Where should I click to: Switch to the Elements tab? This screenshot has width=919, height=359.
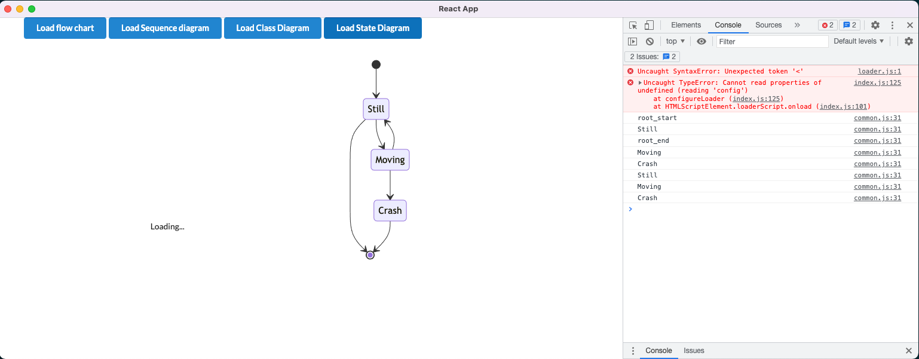click(685, 25)
